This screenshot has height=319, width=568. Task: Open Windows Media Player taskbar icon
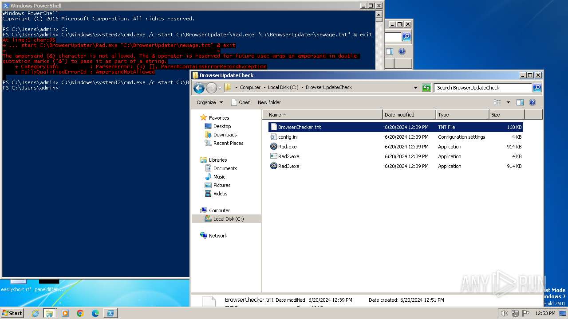(x=65, y=313)
